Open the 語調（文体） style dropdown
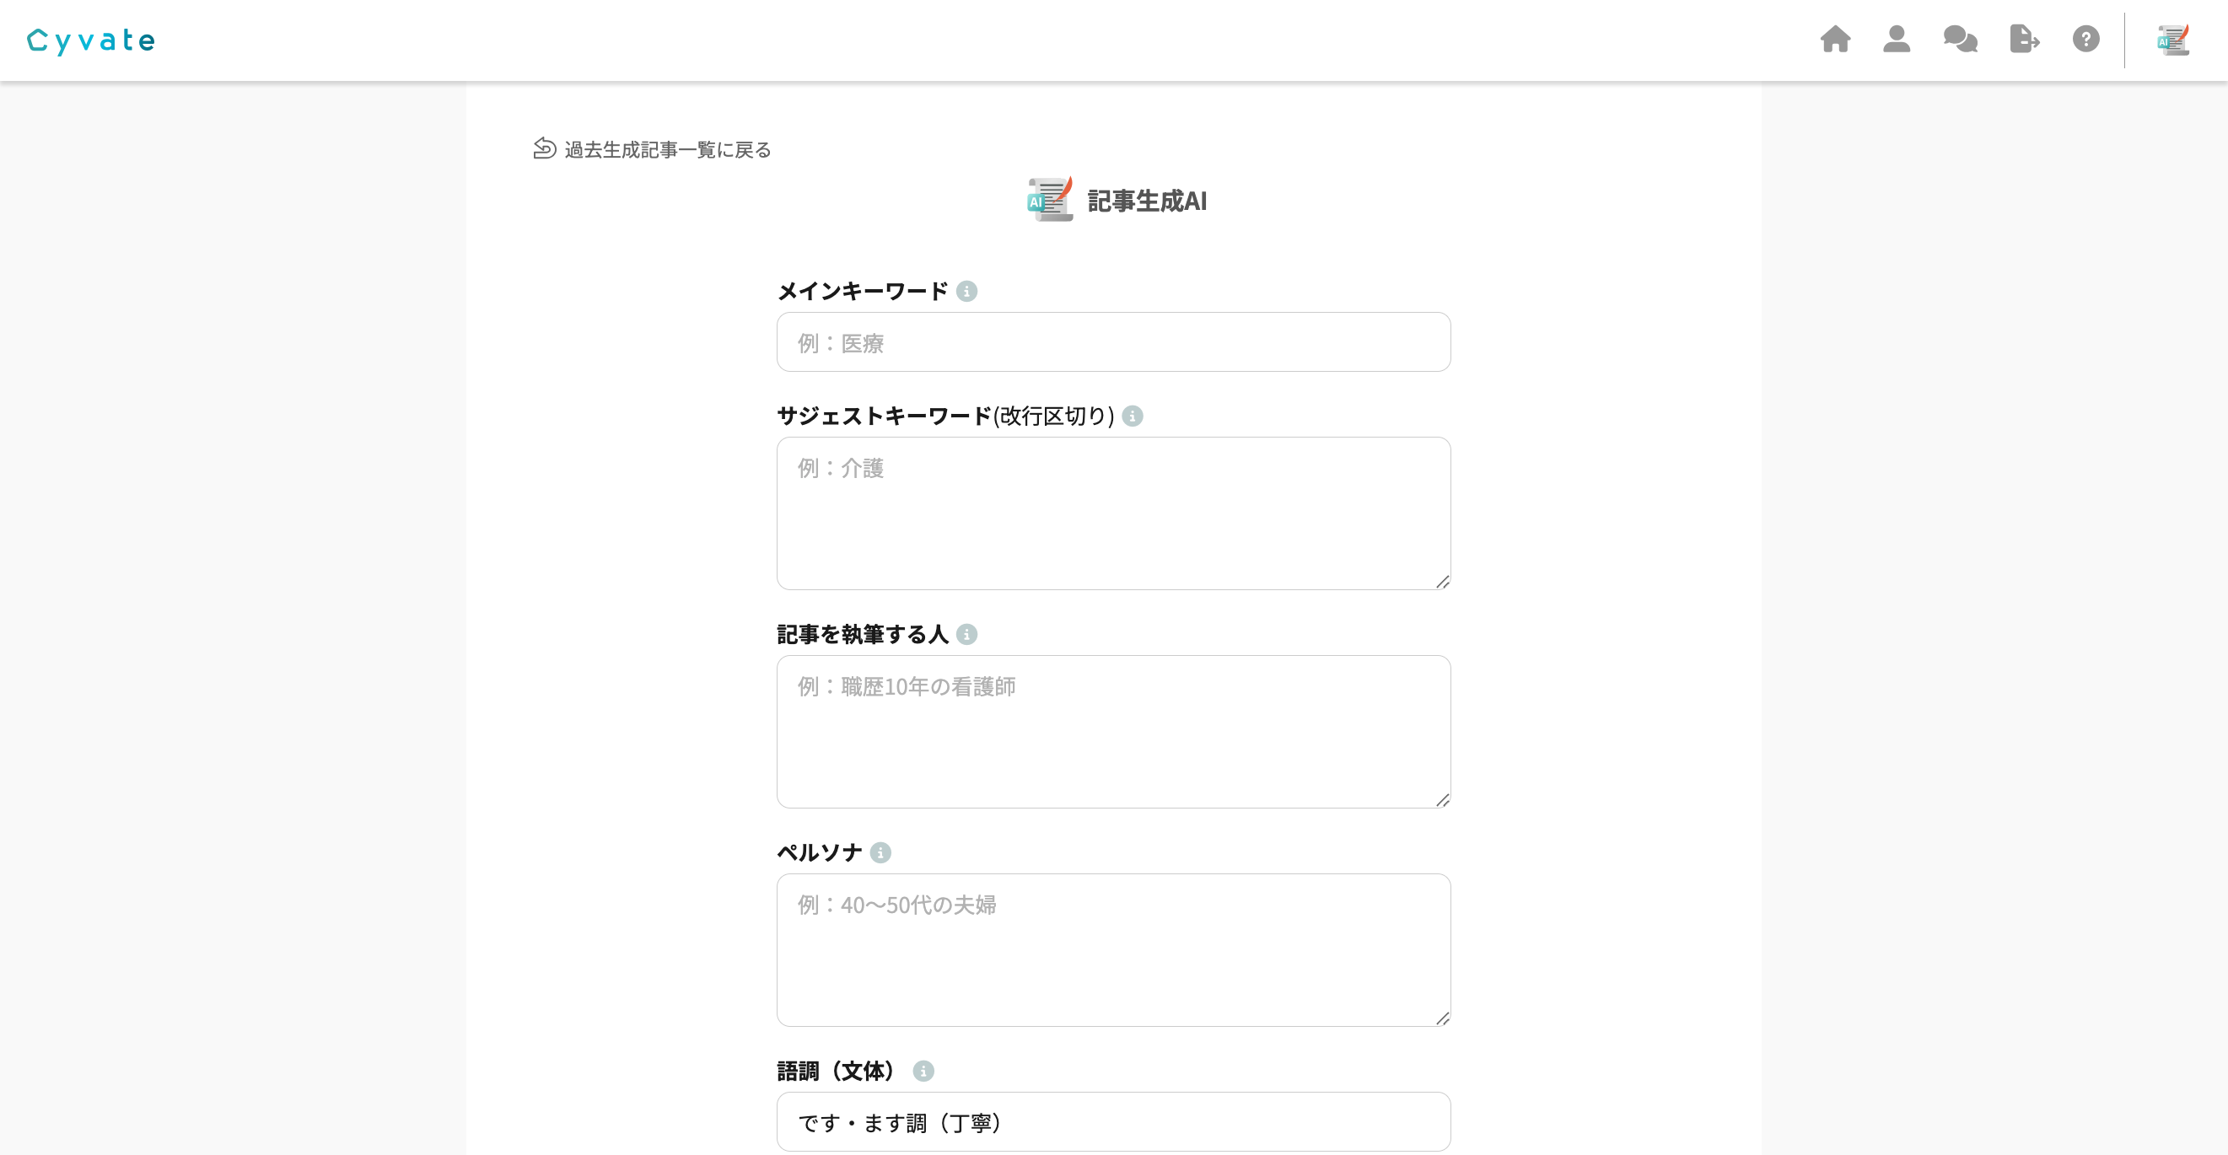The image size is (2228, 1155). pyautogui.click(x=1114, y=1122)
